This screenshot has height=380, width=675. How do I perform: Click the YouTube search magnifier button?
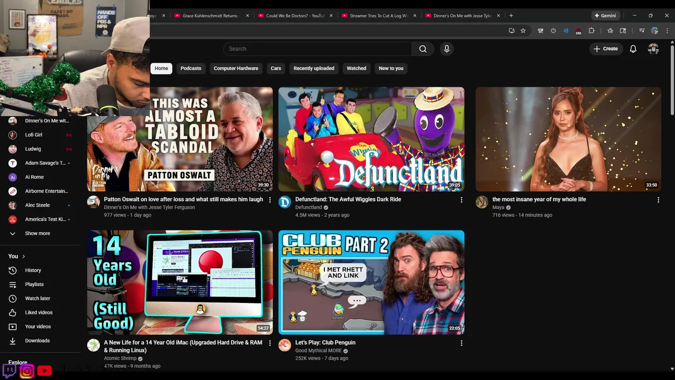(422, 49)
